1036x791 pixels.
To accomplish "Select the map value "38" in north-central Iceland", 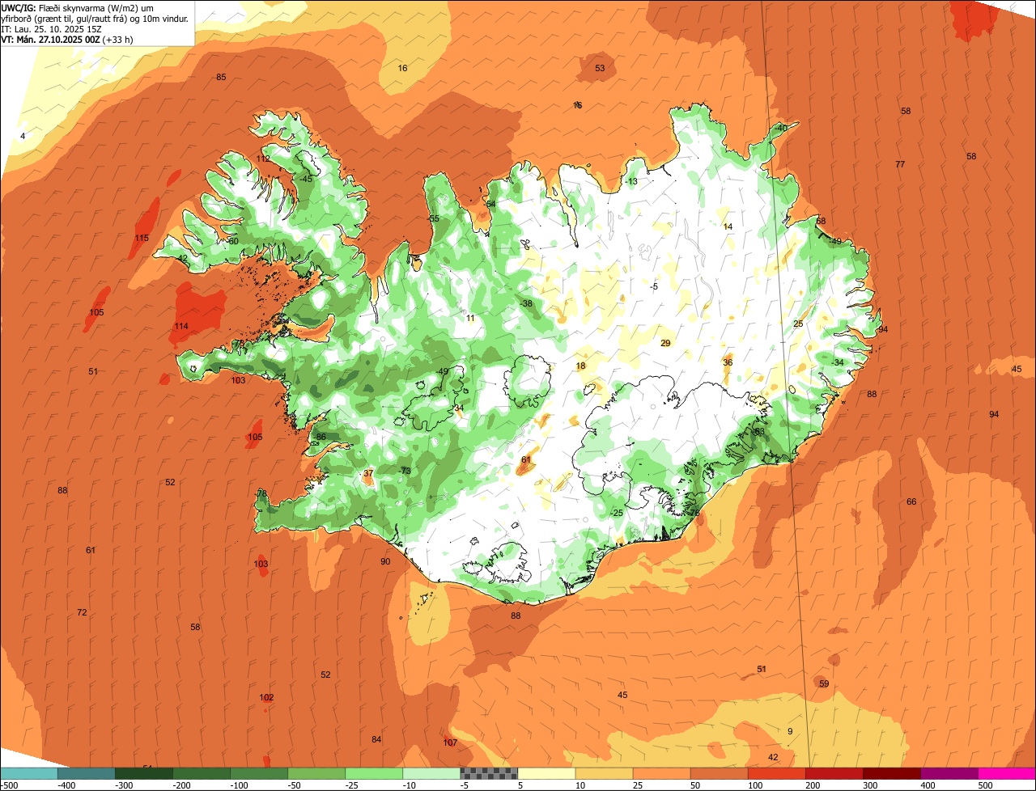I will coord(528,303).
